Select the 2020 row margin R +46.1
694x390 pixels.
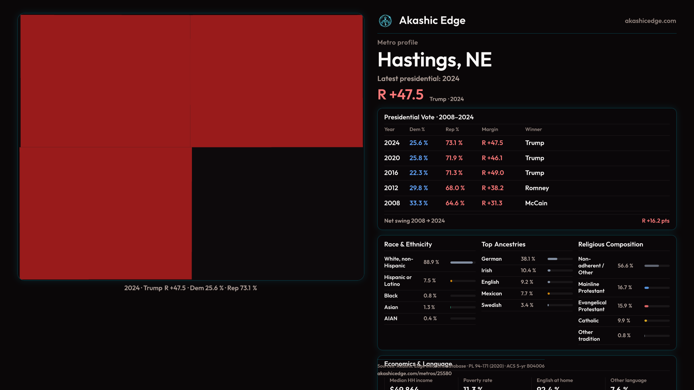click(x=492, y=158)
